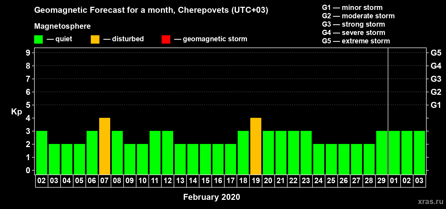
Task: Click the green bar above date 18
Action: point(243,153)
